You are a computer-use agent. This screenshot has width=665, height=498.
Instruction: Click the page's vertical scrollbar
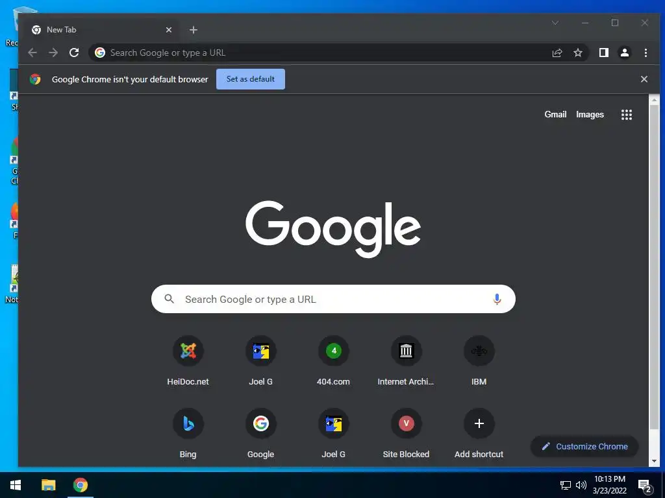point(654,267)
